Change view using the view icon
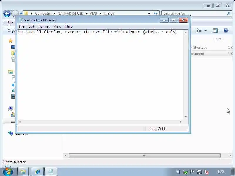Screen dimensions: 235x176 [199, 31]
